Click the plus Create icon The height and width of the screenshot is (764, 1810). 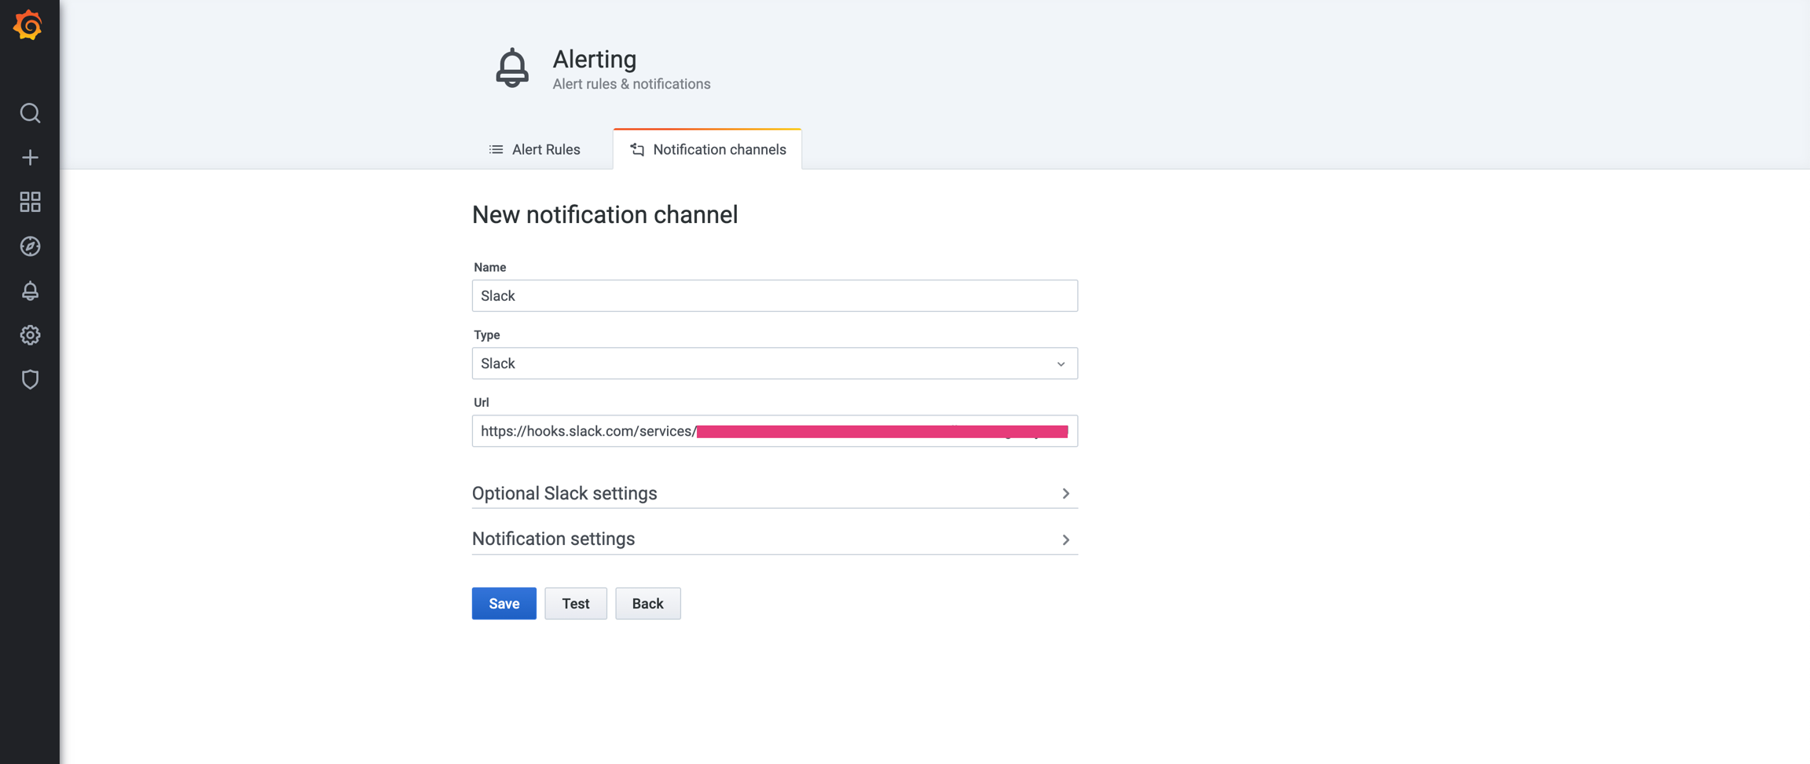pyautogui.click(x=30, y=158)
